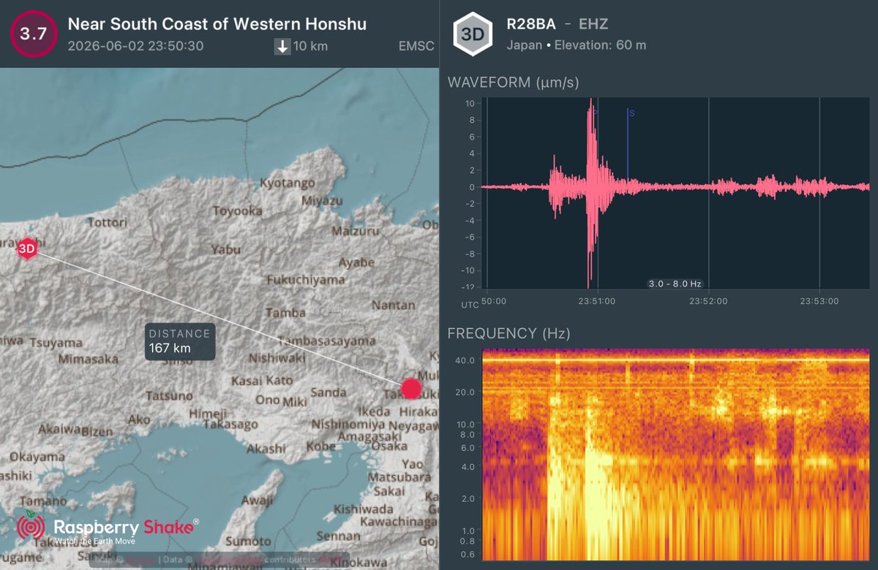
Task: Click the Fukuchiyama label on map
Action: click(306, 279)
